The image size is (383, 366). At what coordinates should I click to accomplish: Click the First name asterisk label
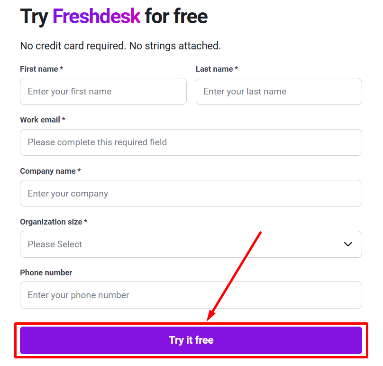pyautogui.click(x=62, y=69)
